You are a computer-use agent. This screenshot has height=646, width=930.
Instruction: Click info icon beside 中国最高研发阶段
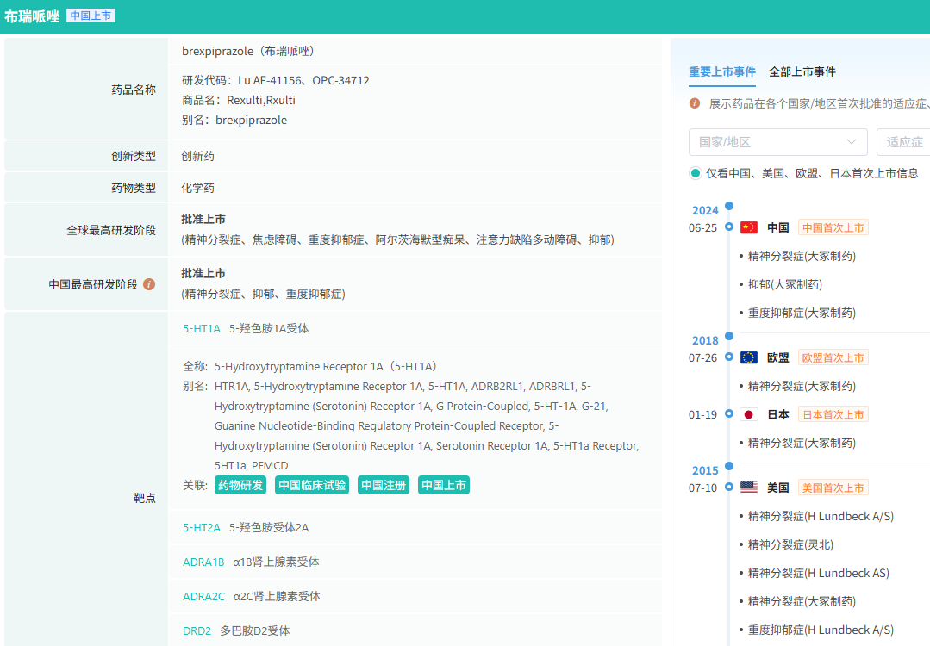(149, 284)
